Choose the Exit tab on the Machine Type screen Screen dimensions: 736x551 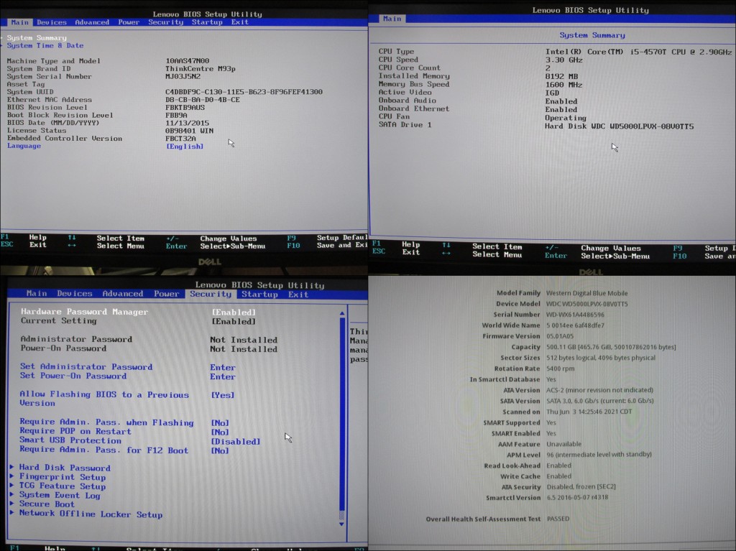coord(240,22)
